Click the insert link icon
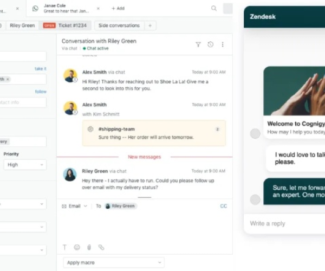Image resolution: width=325 pixels, height=271 pixels. pos(101,247)
